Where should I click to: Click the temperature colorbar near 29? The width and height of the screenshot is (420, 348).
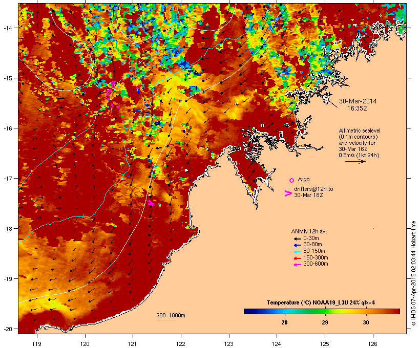[x=325, y=311]
